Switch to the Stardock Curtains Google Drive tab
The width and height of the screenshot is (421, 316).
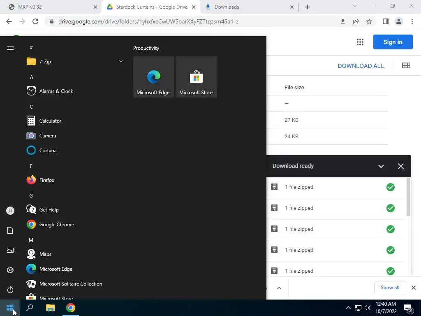pos(152,7)
